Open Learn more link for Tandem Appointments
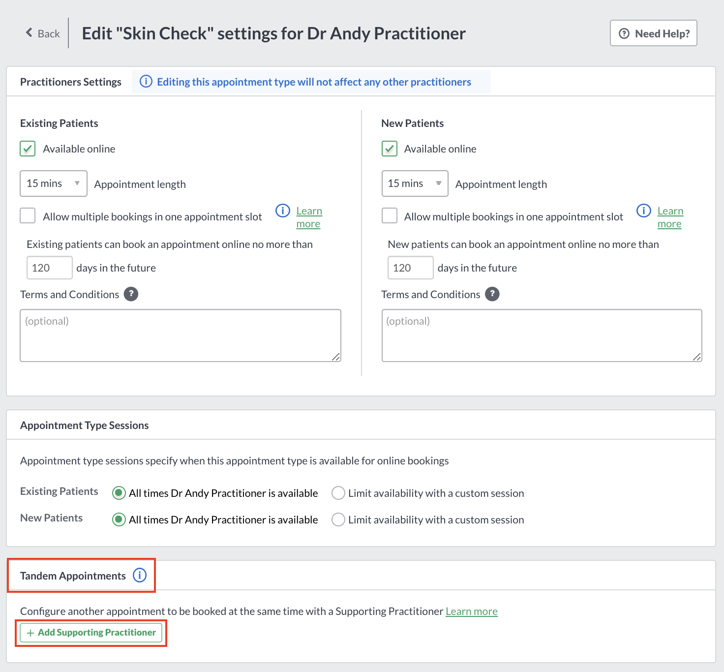The width and height of the screenshot is (724, 672). pyautogui.click(x=472, y=611)
